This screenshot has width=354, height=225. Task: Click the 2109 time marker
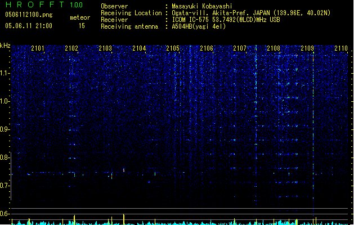[x=307, y=48]
